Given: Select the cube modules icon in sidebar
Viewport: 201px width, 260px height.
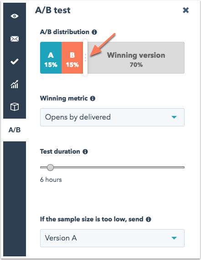Looking at the screenshot, I should point(15,107).
